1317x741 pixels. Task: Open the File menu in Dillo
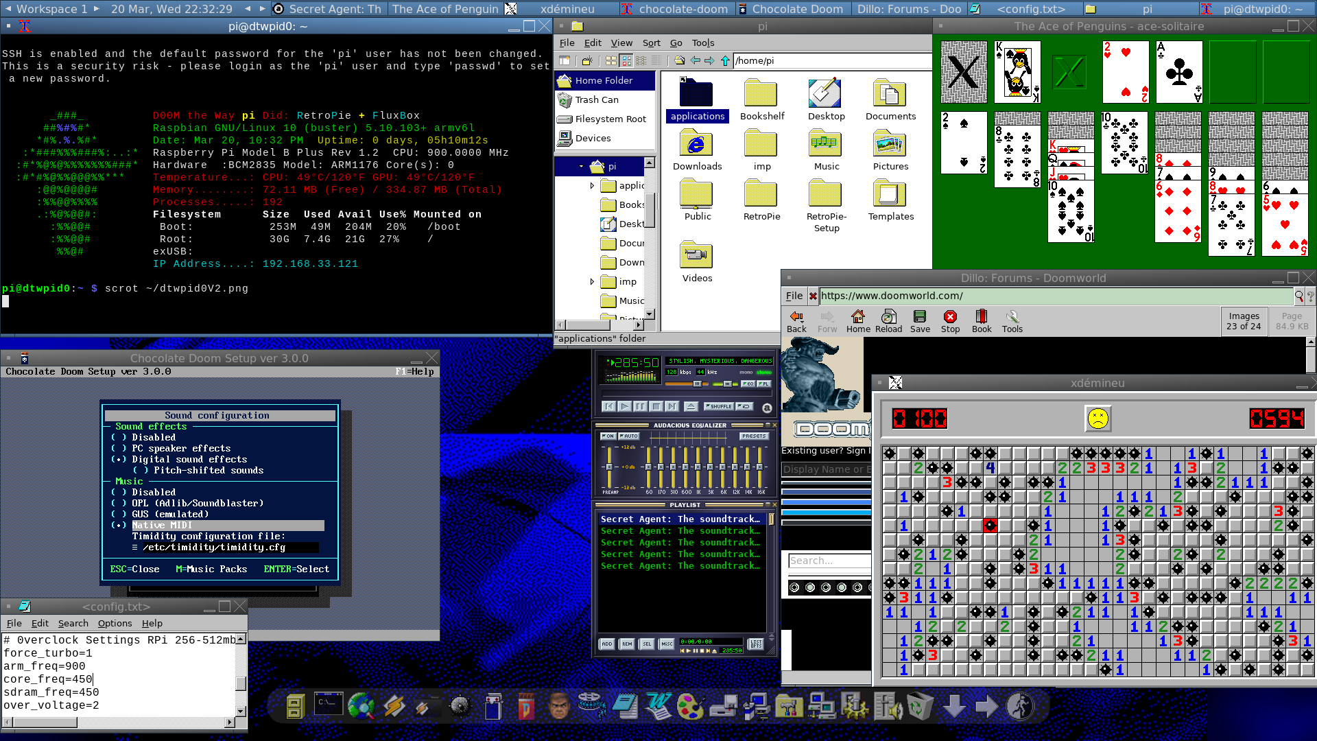(794, 296)
